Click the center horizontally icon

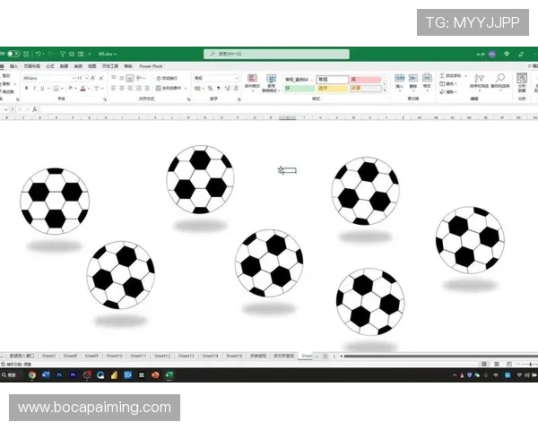click(x=121, y=88)
